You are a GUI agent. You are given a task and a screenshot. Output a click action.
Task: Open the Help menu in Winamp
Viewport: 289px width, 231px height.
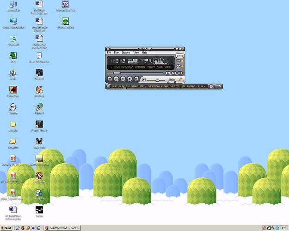144,53
